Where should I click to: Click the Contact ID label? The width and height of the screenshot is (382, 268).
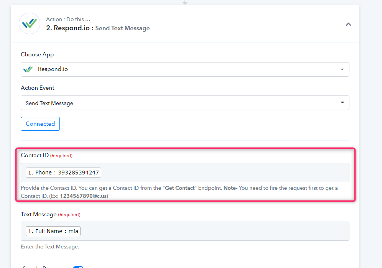pyautogui.click(x=35, y=155)
